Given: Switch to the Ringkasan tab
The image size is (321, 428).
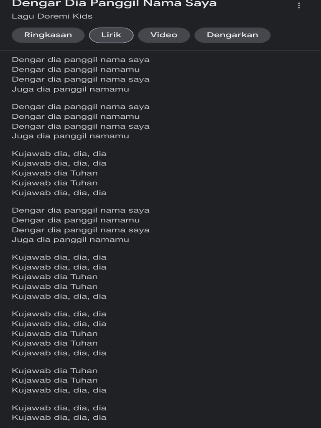Looking at the screenshot, I should (48, 35).
